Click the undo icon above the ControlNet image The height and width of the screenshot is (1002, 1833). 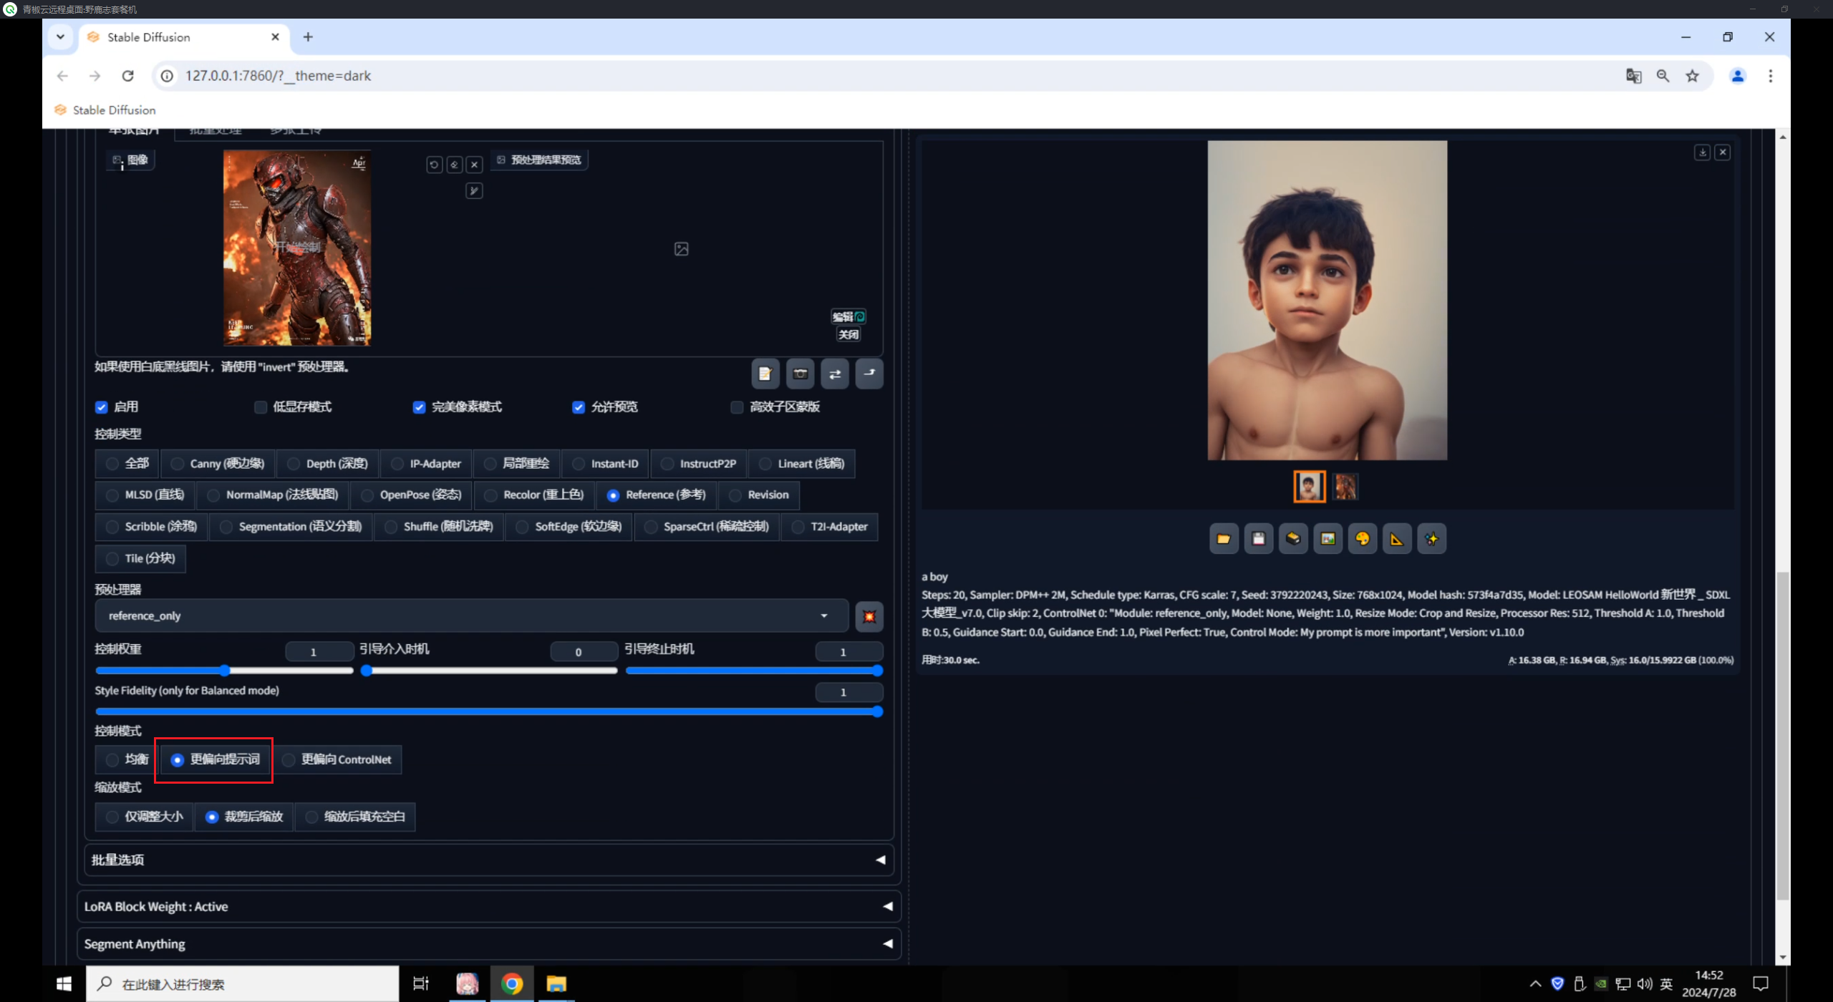click(x=434, y=165)
